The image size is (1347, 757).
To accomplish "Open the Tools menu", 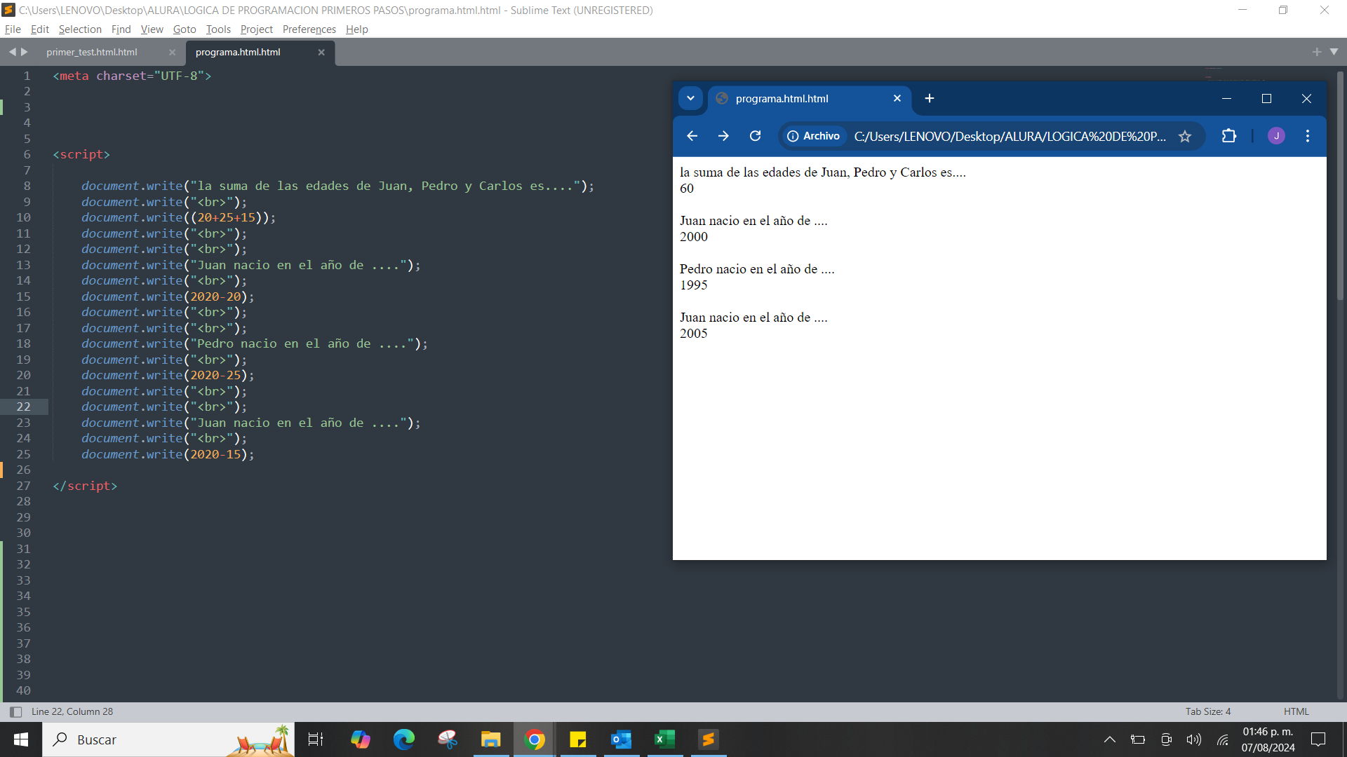I will click(218, 29).
